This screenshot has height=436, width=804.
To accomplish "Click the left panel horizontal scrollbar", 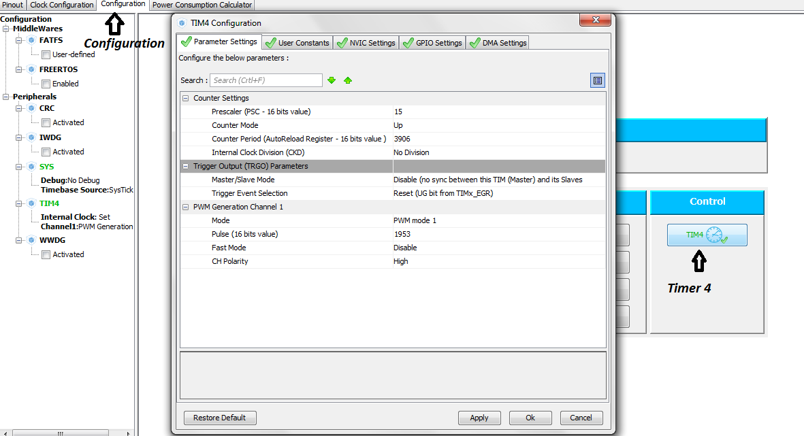I will click(61, 433).
